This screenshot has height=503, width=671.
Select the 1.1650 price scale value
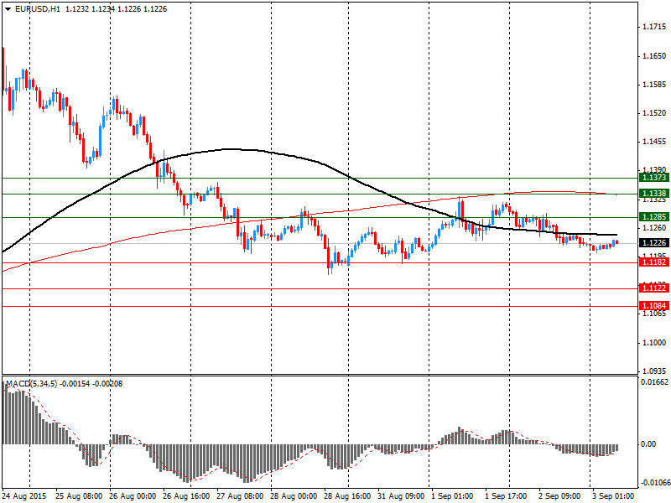(x=654, y=56)
